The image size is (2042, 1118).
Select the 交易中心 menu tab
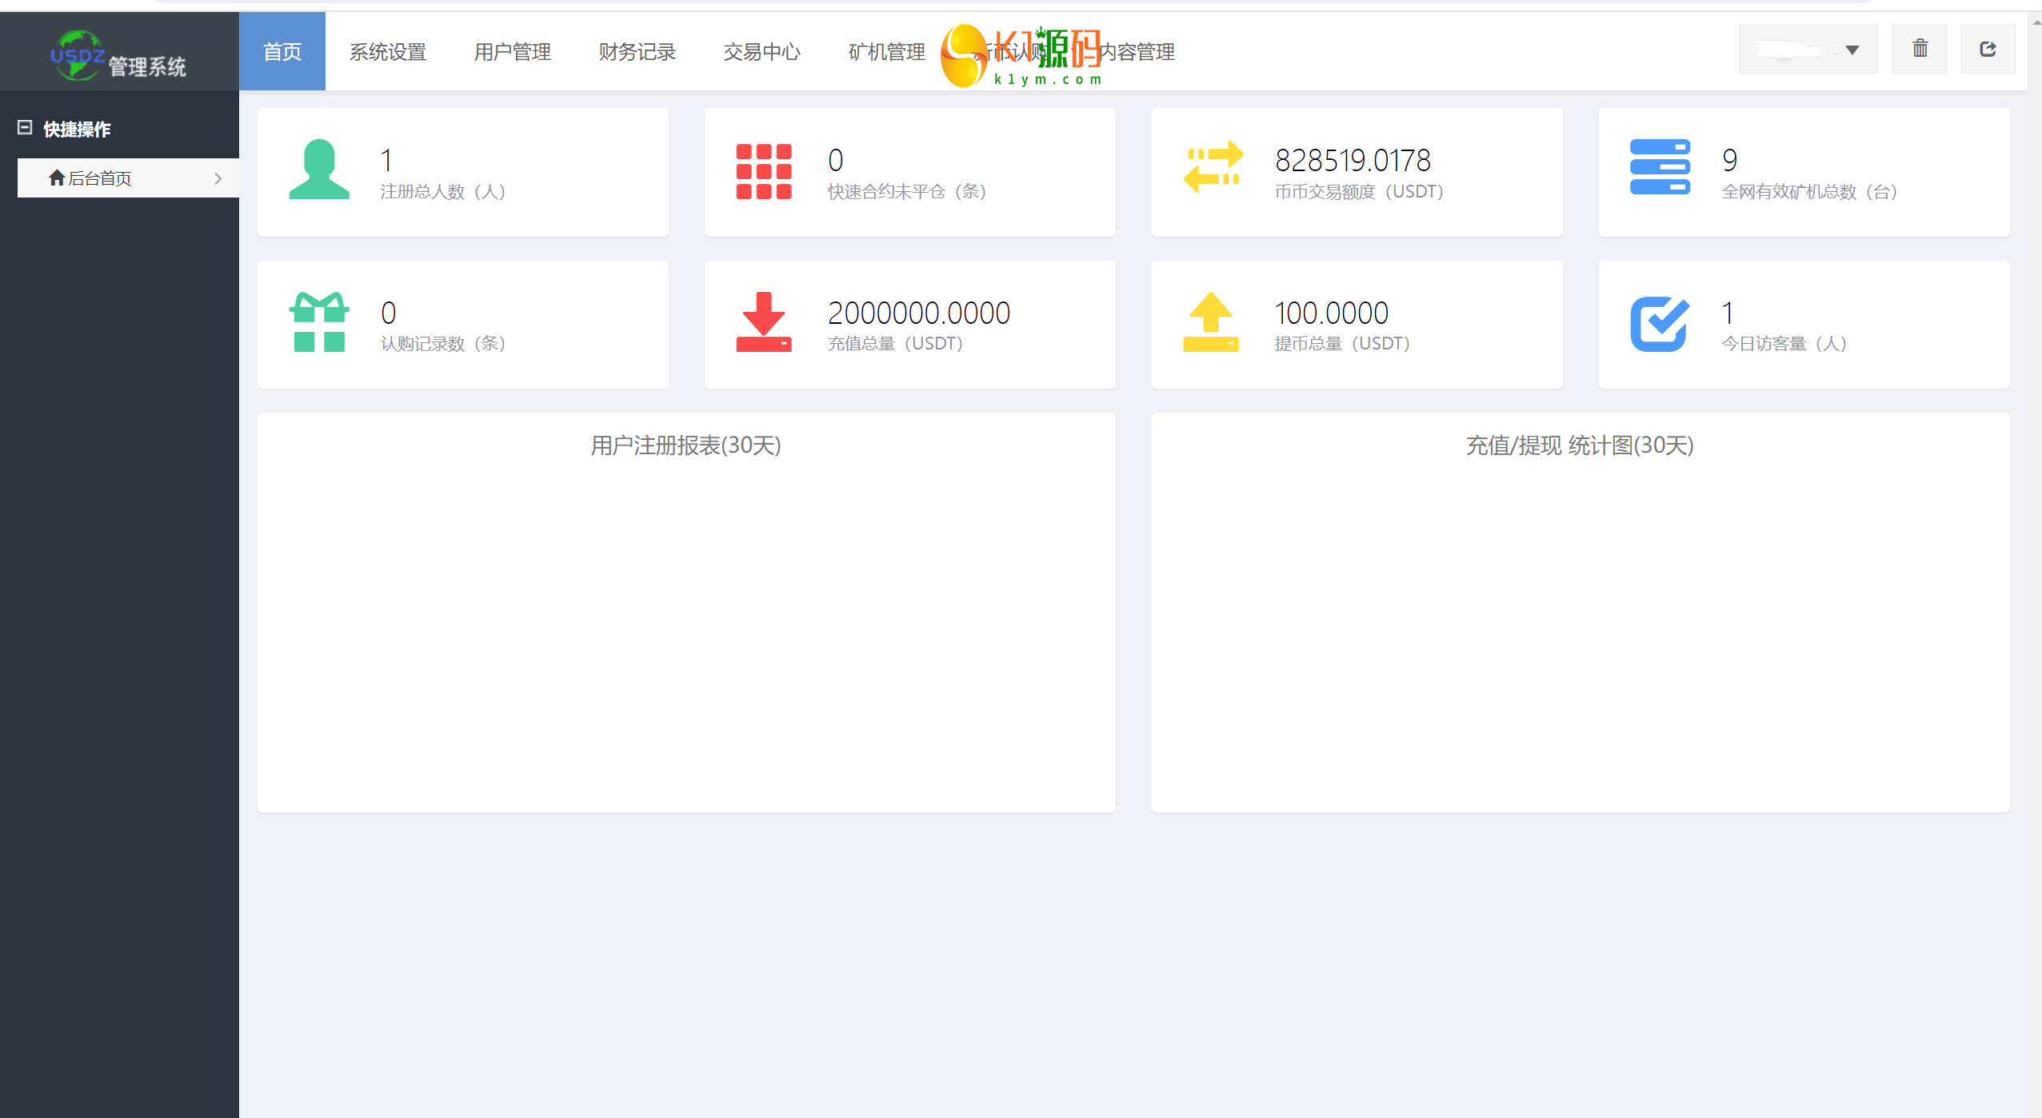pyautogui.click(x=761, y=52)
